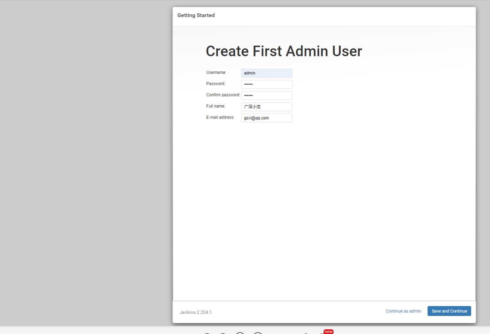Click the Username field containing admin
Screen dimensions: 490x334
point(266,73)
